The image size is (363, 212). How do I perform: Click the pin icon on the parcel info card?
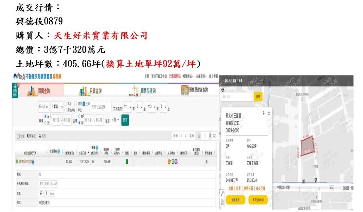263,113
